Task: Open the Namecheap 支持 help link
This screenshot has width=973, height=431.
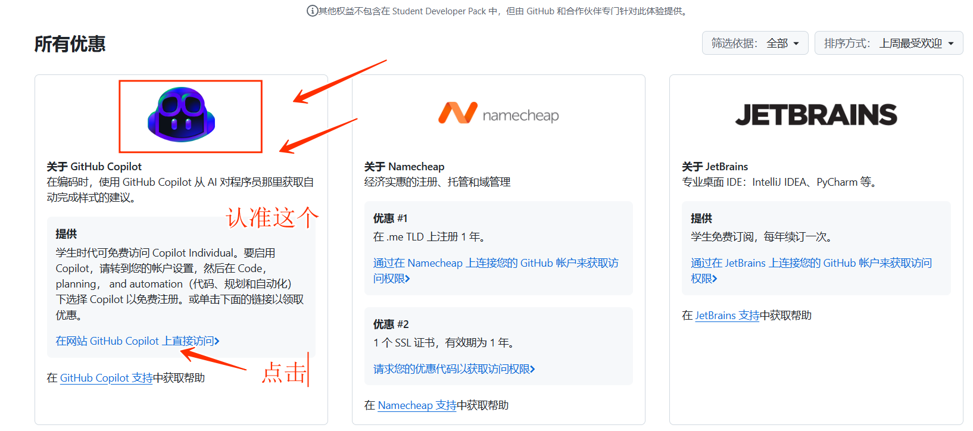Action: tap(417, 405)
